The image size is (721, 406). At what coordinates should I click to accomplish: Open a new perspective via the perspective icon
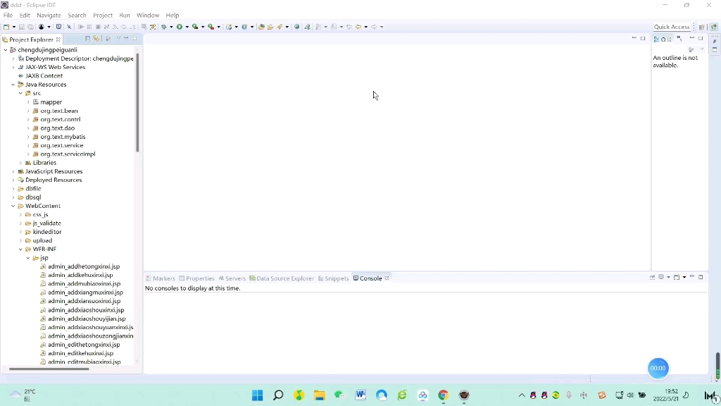[702, 27]
